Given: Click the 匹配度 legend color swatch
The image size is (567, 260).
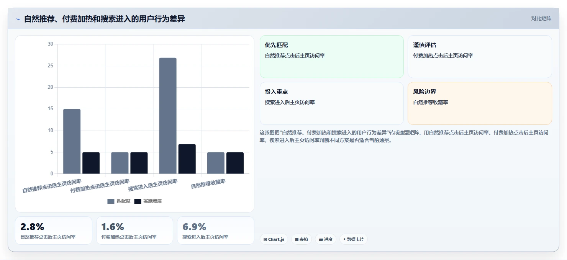Looking at the screenshot, I should point(111,201).
